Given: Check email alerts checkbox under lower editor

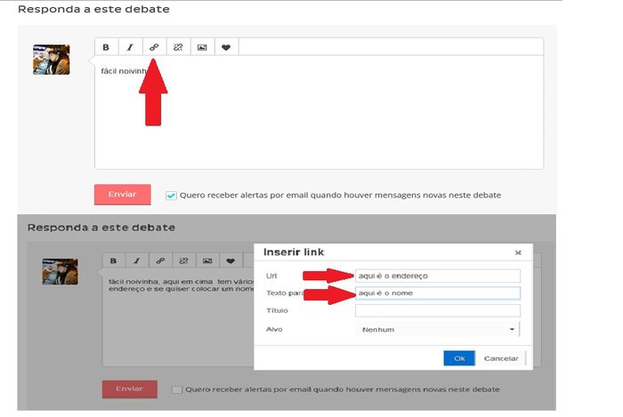Looking at the screenshot, I should click(177, 389).
